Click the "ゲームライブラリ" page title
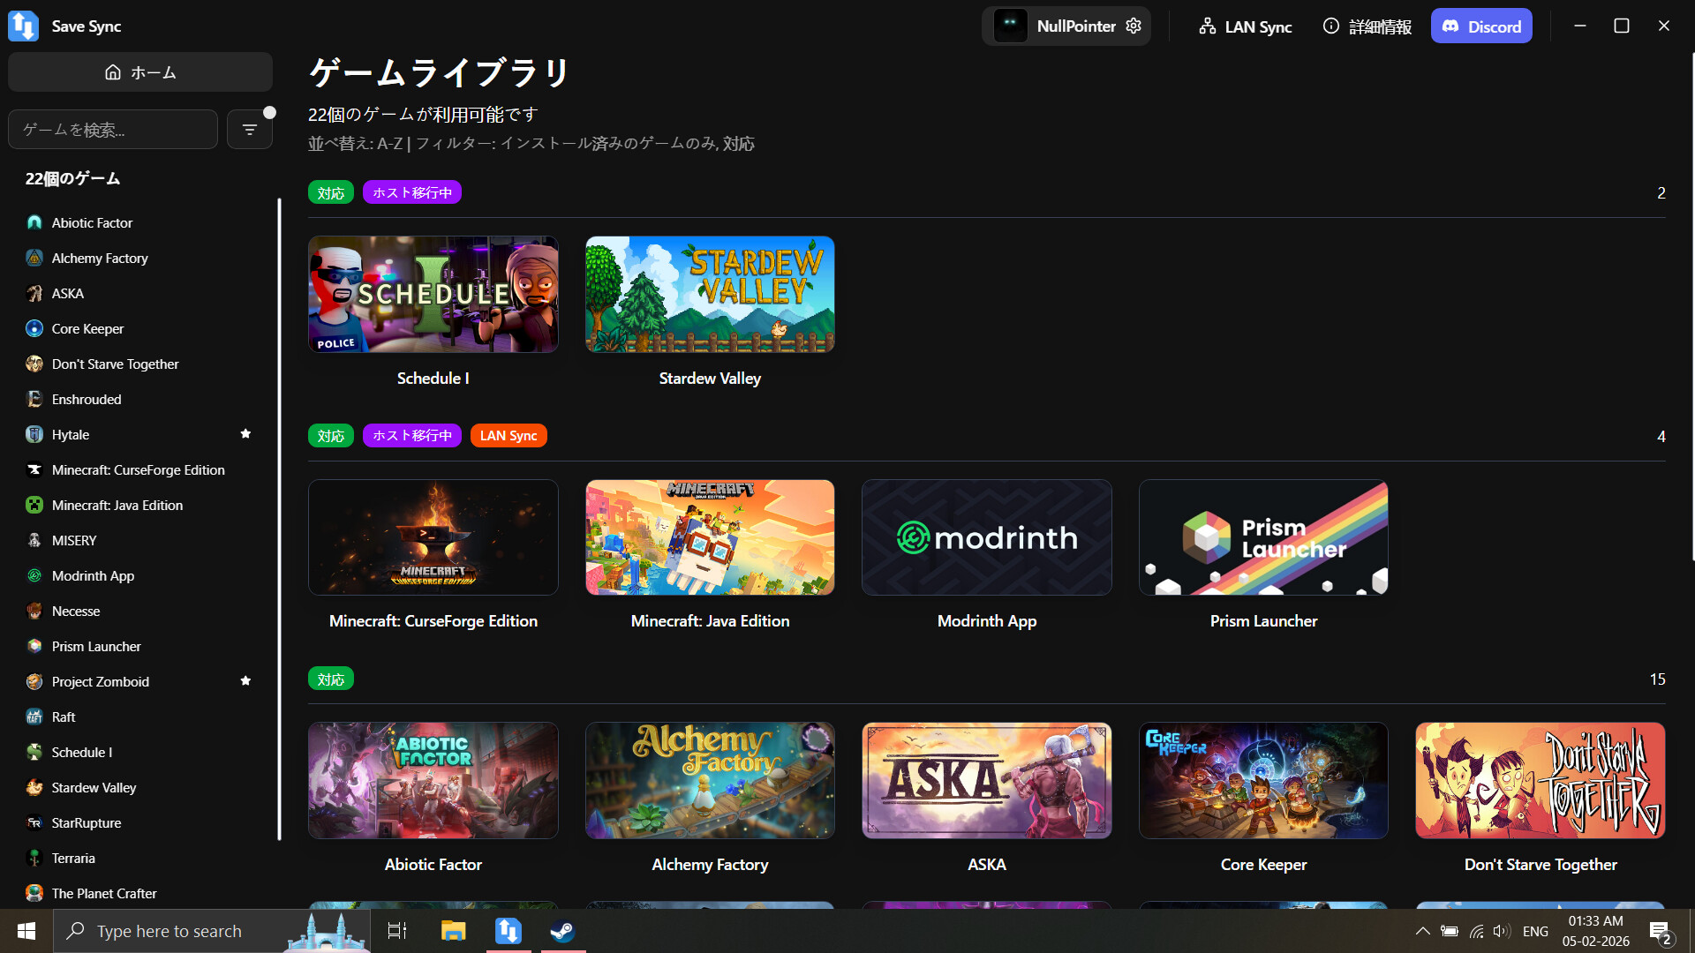1695x953 pixels. click(x=440, y=72)
